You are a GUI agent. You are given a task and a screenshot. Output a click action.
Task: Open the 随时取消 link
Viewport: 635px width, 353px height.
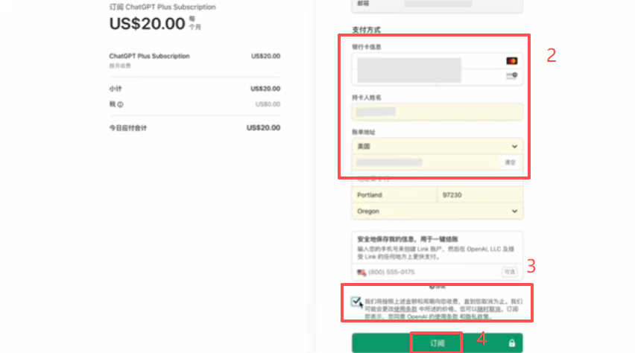[x=489, y=309]
